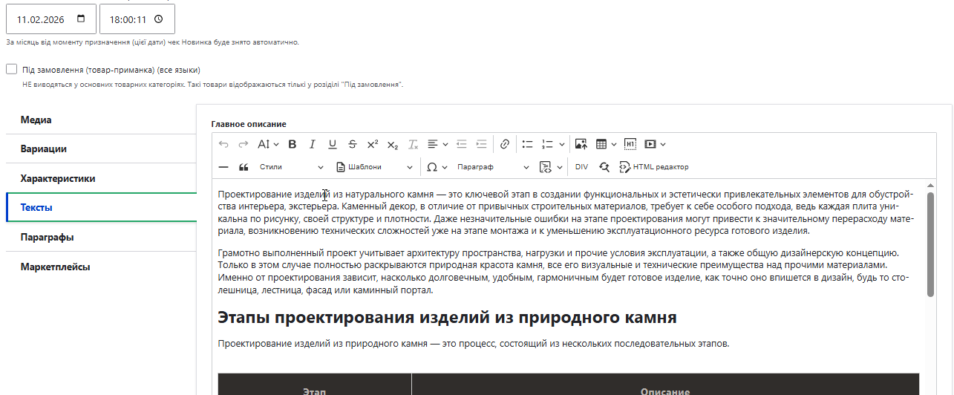Insert a link with the chain icon
Screen dimensions: 954x395
coord(505,144)
